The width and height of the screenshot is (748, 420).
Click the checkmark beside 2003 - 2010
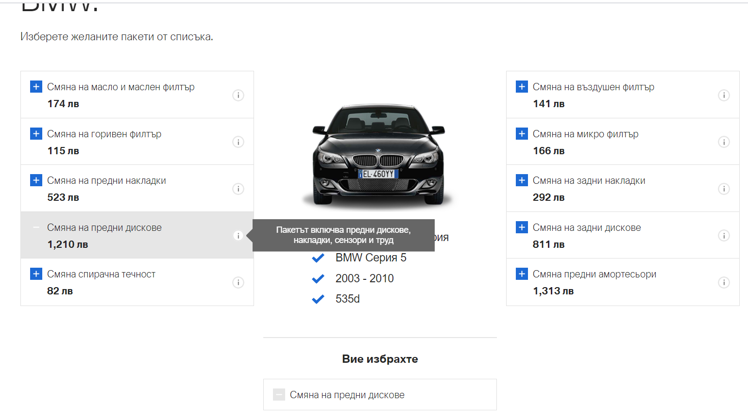(318, 279)
